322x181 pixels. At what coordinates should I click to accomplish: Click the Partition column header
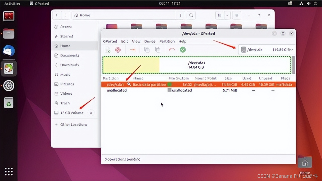click(111, 78)
